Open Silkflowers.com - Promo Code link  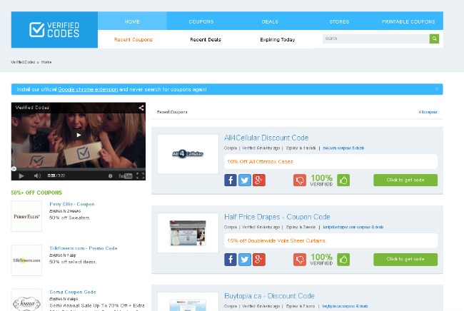(84, 248)
